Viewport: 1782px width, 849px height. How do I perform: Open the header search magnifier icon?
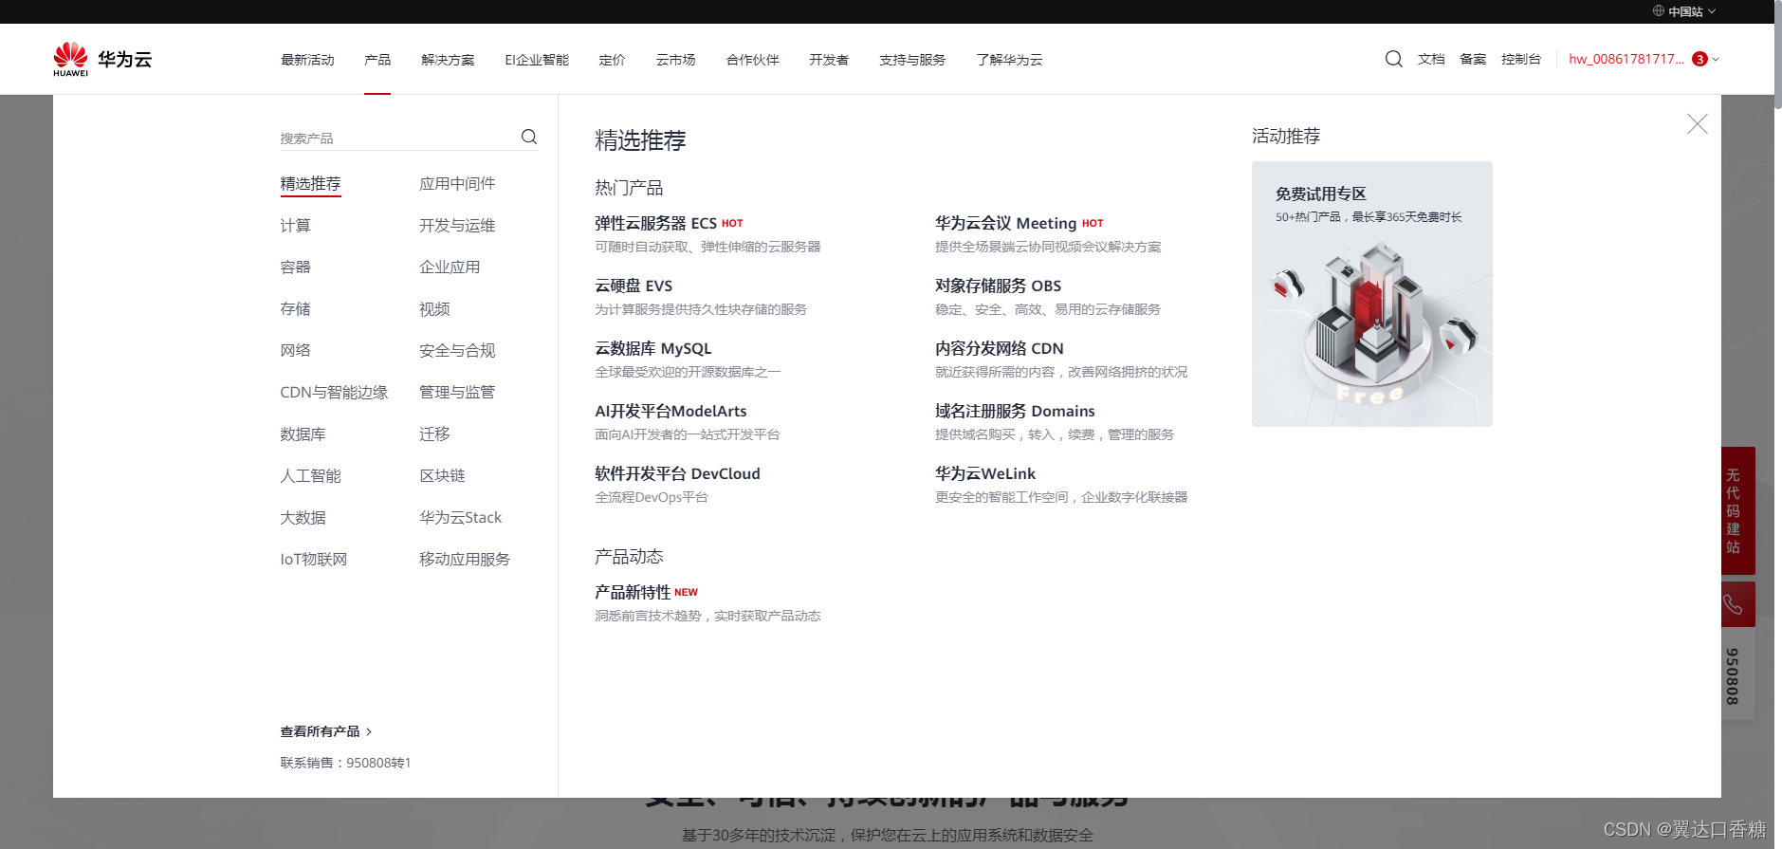[1393, 59]
